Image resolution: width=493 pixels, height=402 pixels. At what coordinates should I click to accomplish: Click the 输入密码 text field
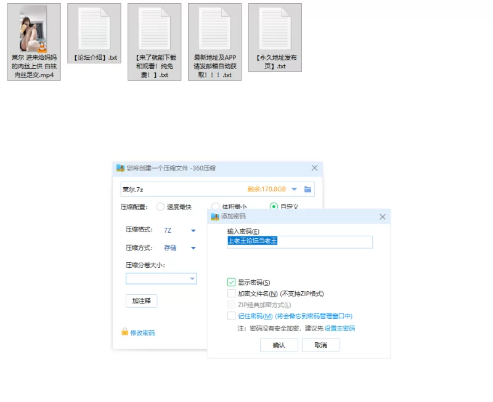[x=299, y=241]
